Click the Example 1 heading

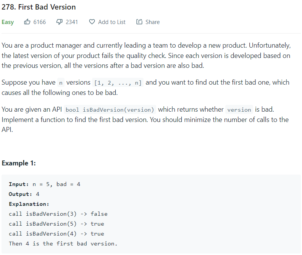(x=18, y=163)
